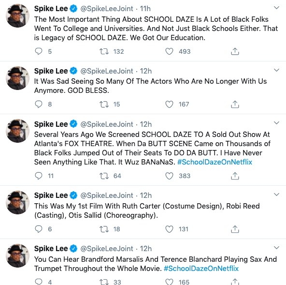The image size is (286, 285).
Task: Reply to the SCHOOL DAZE legacy tweet
Action: 39,51
